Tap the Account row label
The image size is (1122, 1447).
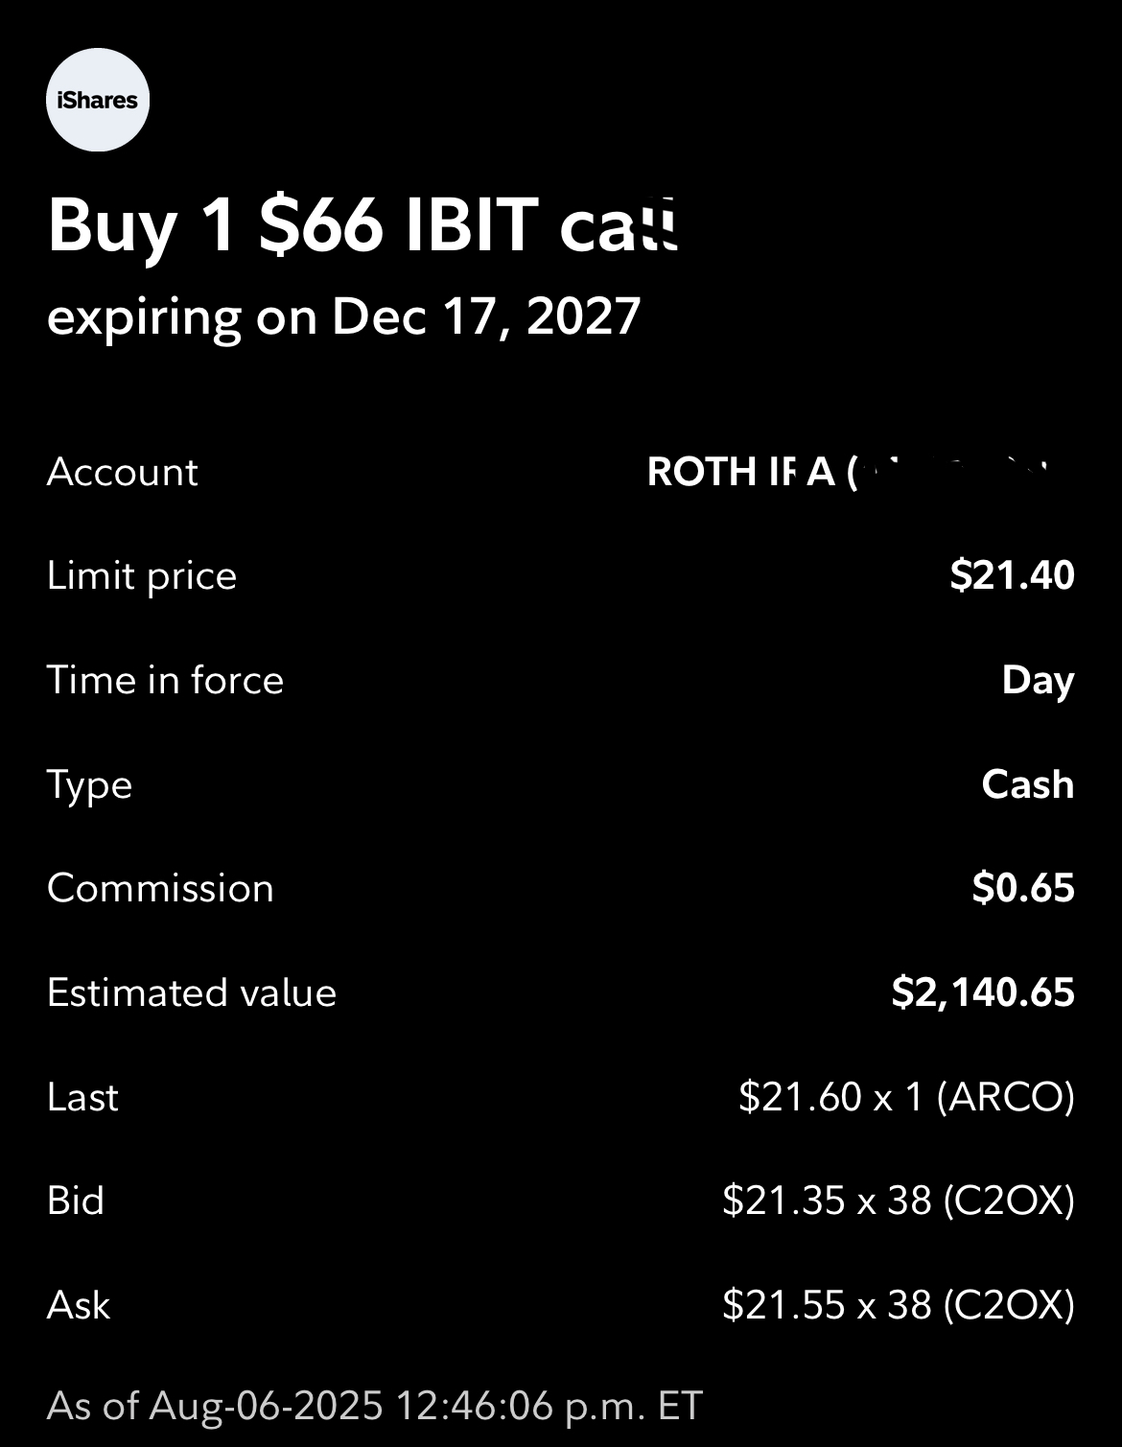tap(122, 472)
